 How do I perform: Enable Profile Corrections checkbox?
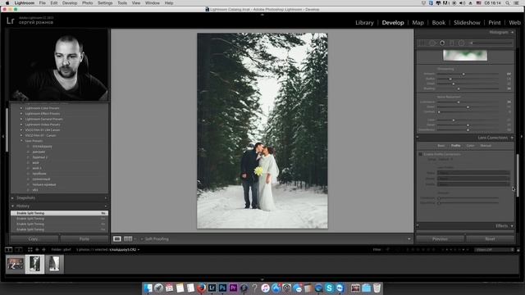[x=420, y=154]
